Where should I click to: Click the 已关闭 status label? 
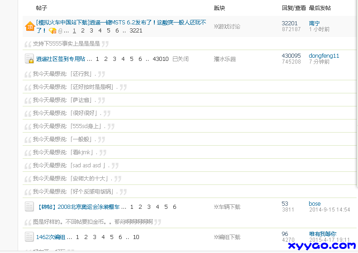181,59
